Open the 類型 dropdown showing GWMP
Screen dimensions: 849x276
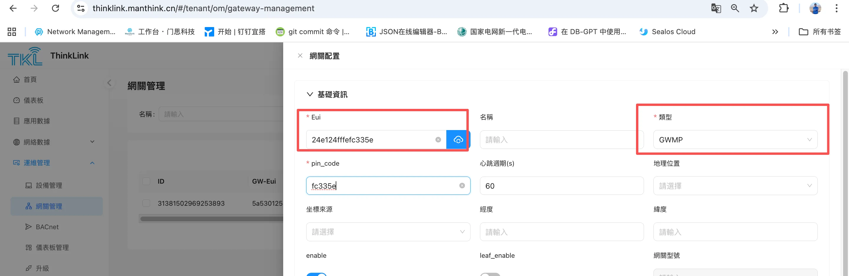coord(735,140)
